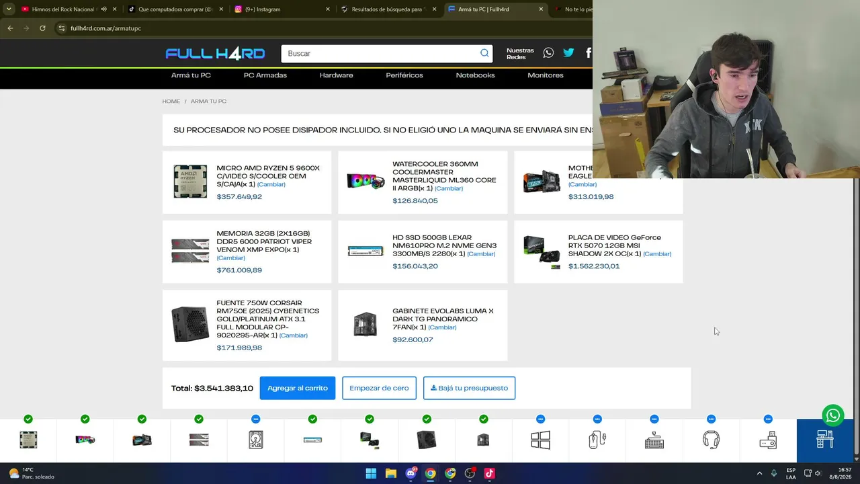Open the Twitter icon in site header
The image size is (860, 484).
[x=568, y=52]
